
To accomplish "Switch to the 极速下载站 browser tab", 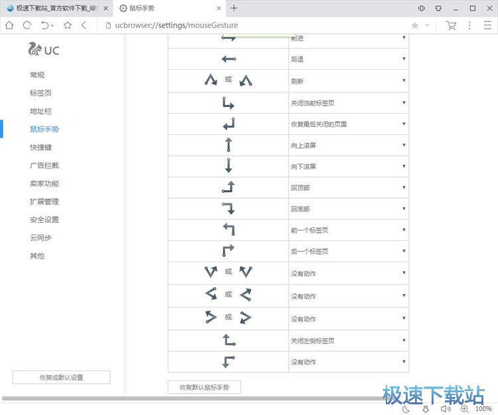I will pyautogui.click(x=56, y=8).
